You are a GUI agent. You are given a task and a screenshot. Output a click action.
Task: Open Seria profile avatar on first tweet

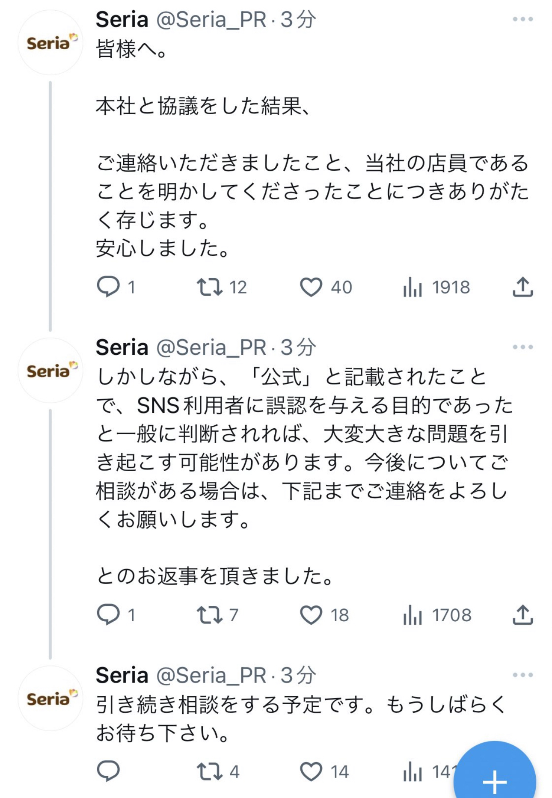50,43
